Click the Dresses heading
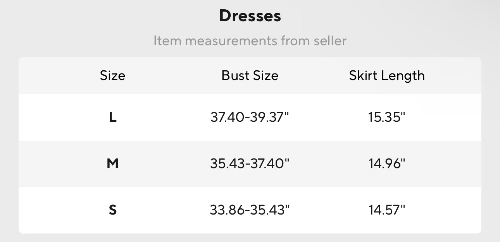The height and width of the screenshot is (242, 500). 250,16
